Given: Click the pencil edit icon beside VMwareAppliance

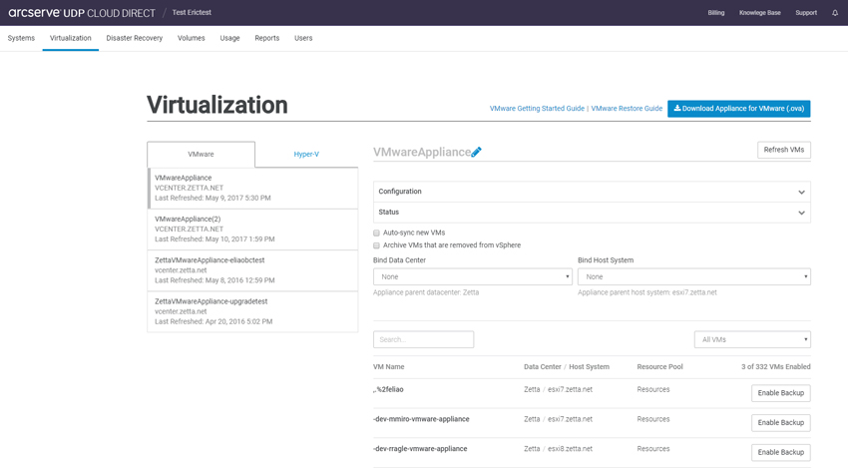Looking at the screenshot, I should pos(476,152).
